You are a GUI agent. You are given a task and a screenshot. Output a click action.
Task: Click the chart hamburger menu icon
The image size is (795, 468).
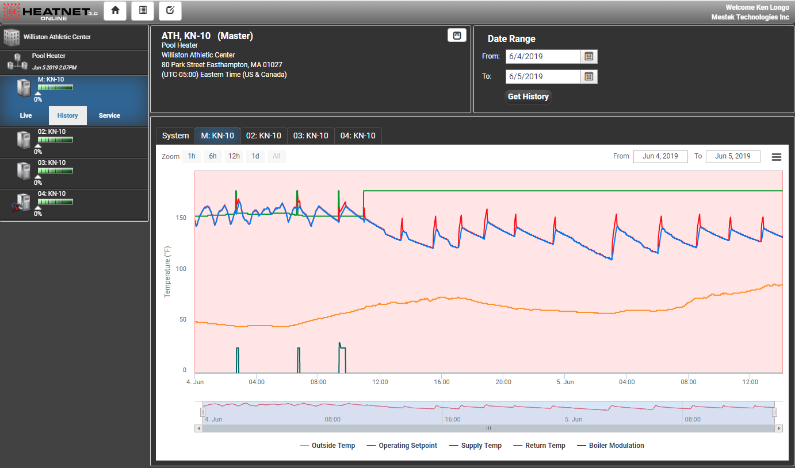pos(776,157)
